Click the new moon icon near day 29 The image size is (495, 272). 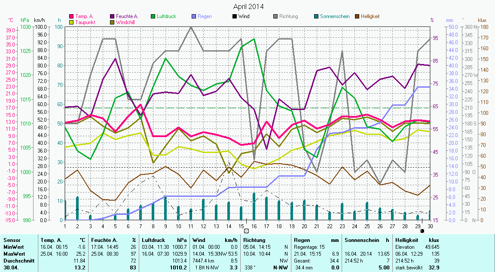[422, 231]
